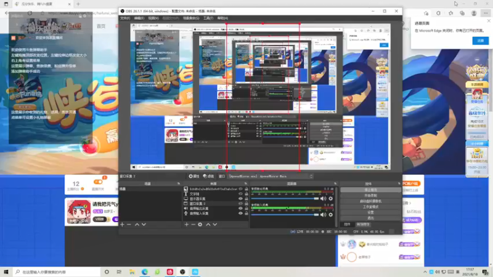Viewport: 493px width, 277px height.
Task: Add a new source with the plus icon
Action: (187, 225)
